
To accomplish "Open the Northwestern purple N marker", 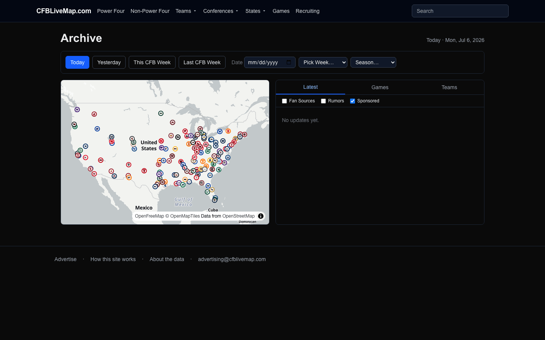I will pyautogui.click(x=191, y=136).
